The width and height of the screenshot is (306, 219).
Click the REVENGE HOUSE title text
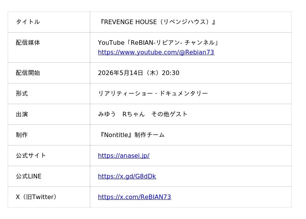(158, 22)
